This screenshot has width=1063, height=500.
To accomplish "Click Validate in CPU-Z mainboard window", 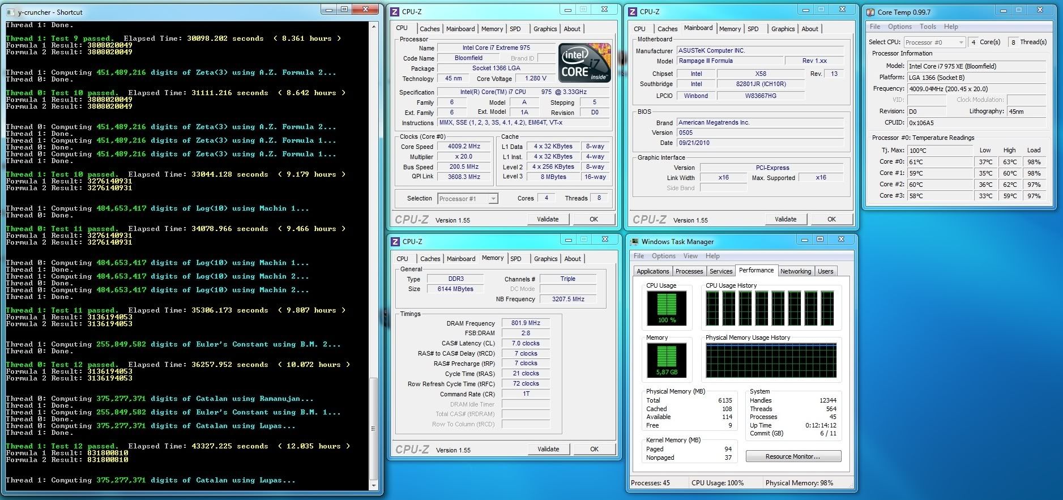I will (785, 219).
